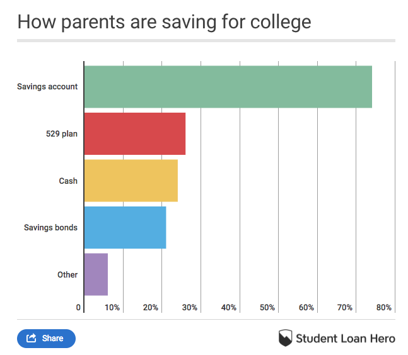Click the chart title about saving for college
This screenshot has width=408, height=355.
tap(164, 22)
